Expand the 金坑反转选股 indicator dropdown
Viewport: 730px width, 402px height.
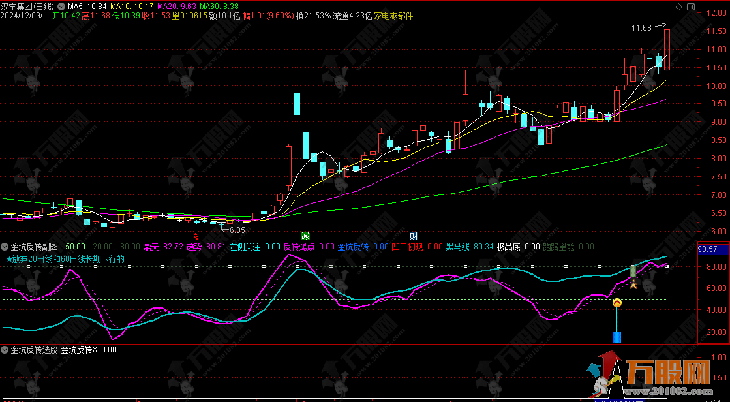coord(5,350)
